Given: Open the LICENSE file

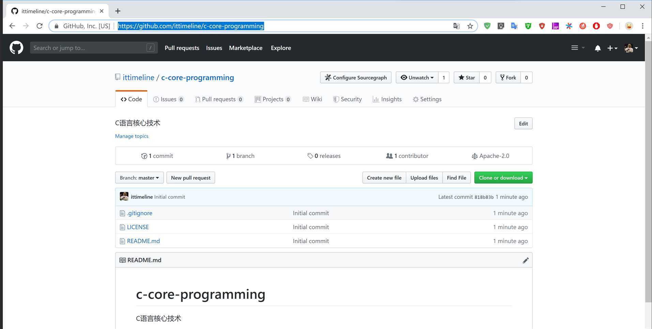Looking at the screenshot, I should tap(138, 227).
